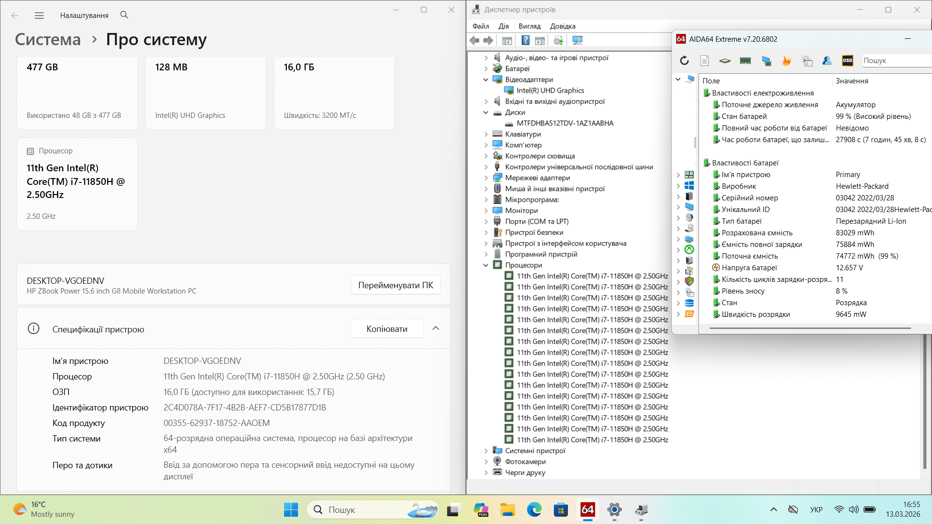Click the CPU chip toolbar icon
Screen dimensions: 932x524
tap(725, 61)
